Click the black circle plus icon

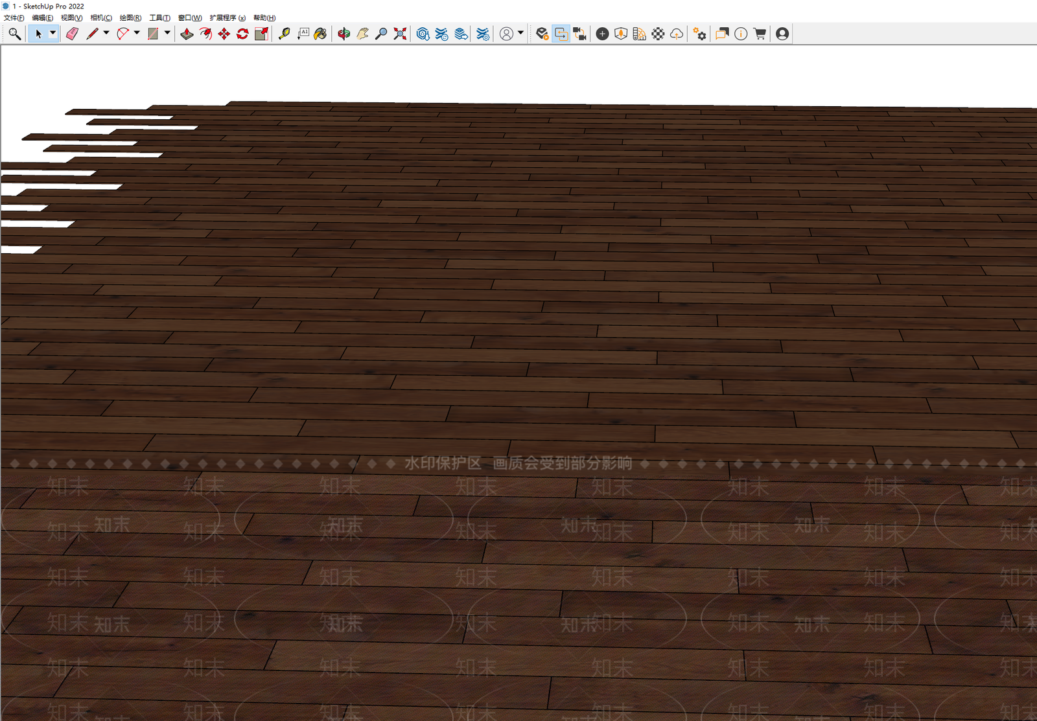pos(602,34)
